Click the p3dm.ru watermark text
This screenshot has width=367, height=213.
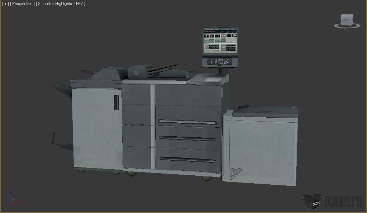coord(343,202)
